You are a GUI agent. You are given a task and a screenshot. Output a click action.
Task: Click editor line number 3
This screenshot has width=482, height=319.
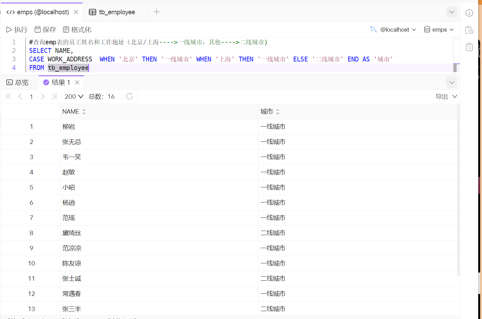14,59
